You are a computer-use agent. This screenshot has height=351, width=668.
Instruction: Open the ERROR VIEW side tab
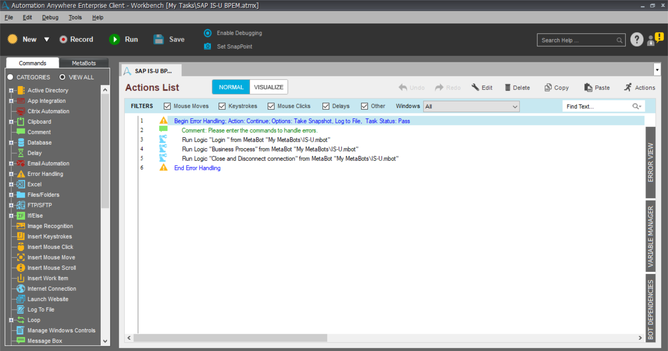point(651,162)
